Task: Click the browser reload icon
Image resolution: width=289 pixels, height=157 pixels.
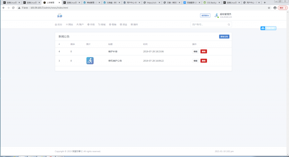Action: (13, 8)
